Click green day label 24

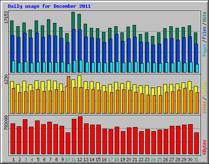(x=153, y=159)
